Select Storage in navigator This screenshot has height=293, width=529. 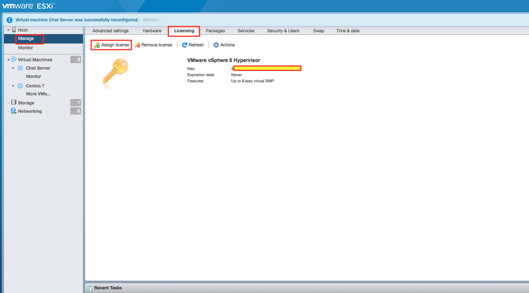point(26,103)
